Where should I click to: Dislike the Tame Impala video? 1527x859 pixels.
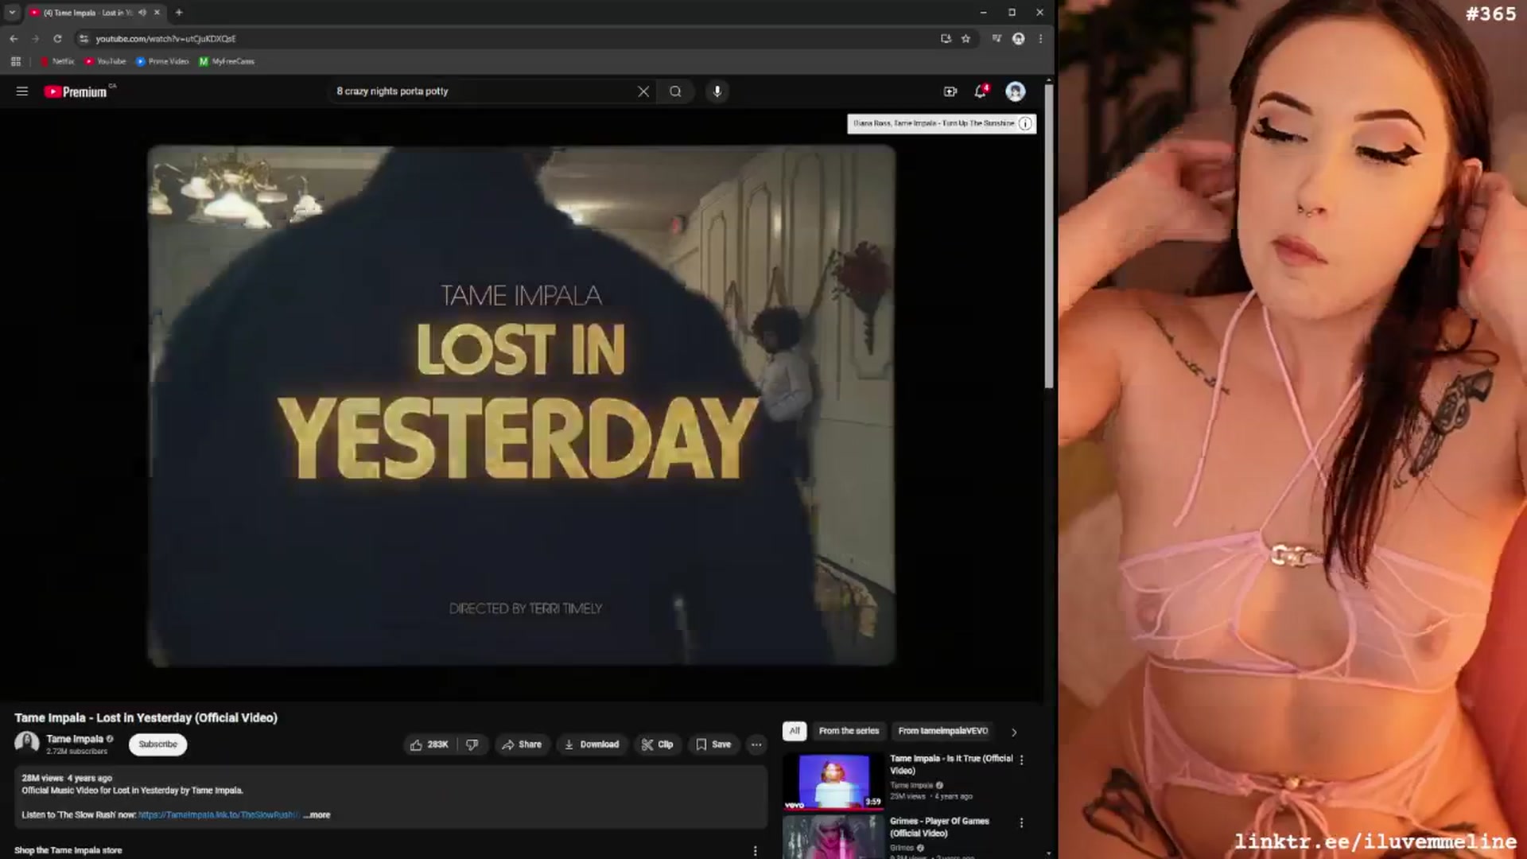point(472,744)
